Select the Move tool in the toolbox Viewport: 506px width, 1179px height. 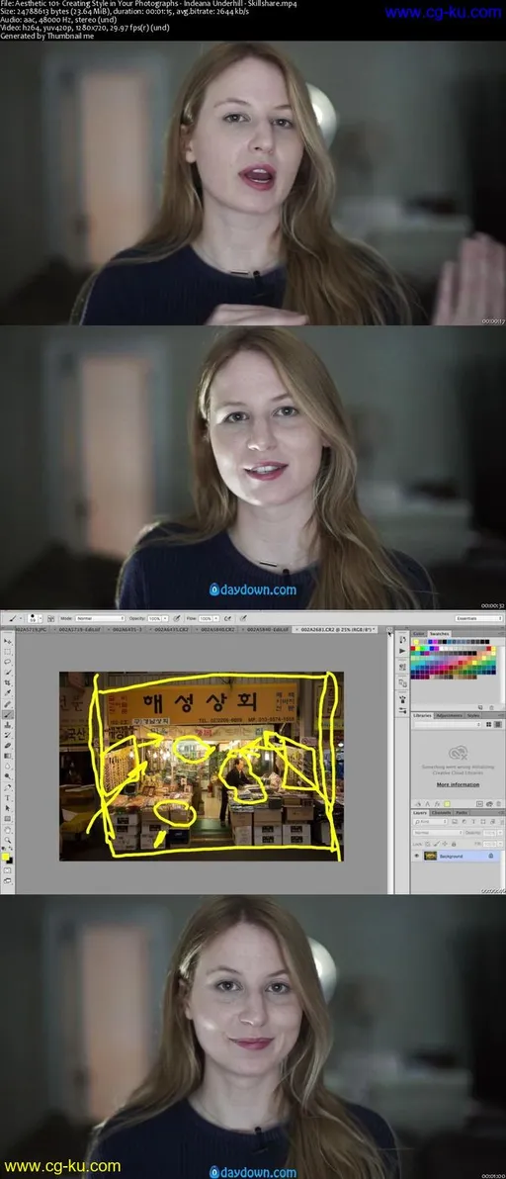click(x=8, y=641)
